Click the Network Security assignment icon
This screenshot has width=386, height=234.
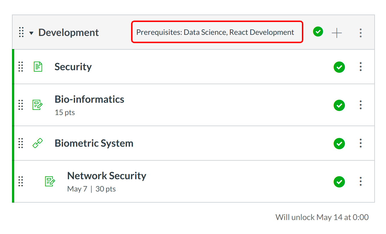50,181
